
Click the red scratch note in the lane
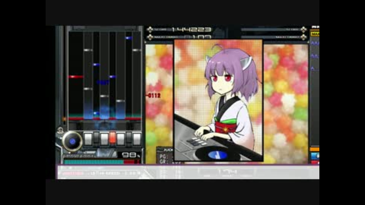tap(76, 77)
